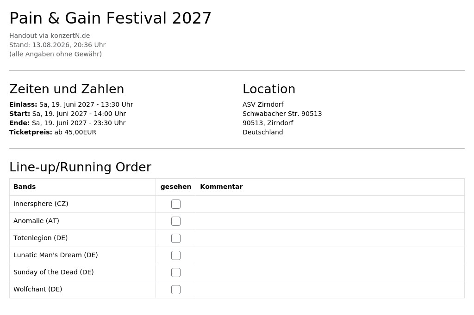
Task: Click the ASV Zirndorf location name
Action: coord(263,104)
